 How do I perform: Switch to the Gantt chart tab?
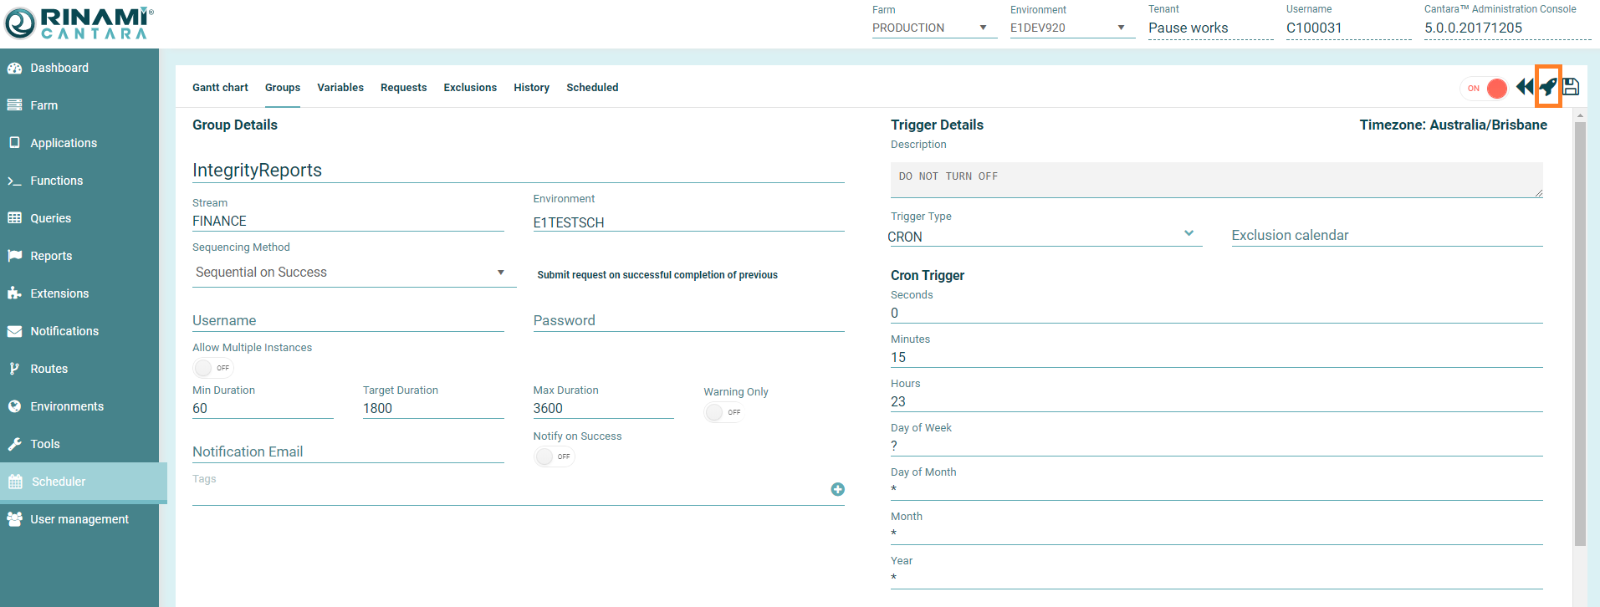[x=220, y=88]
